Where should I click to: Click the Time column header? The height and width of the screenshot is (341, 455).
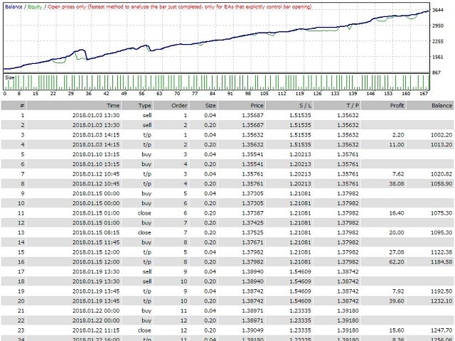74,106
